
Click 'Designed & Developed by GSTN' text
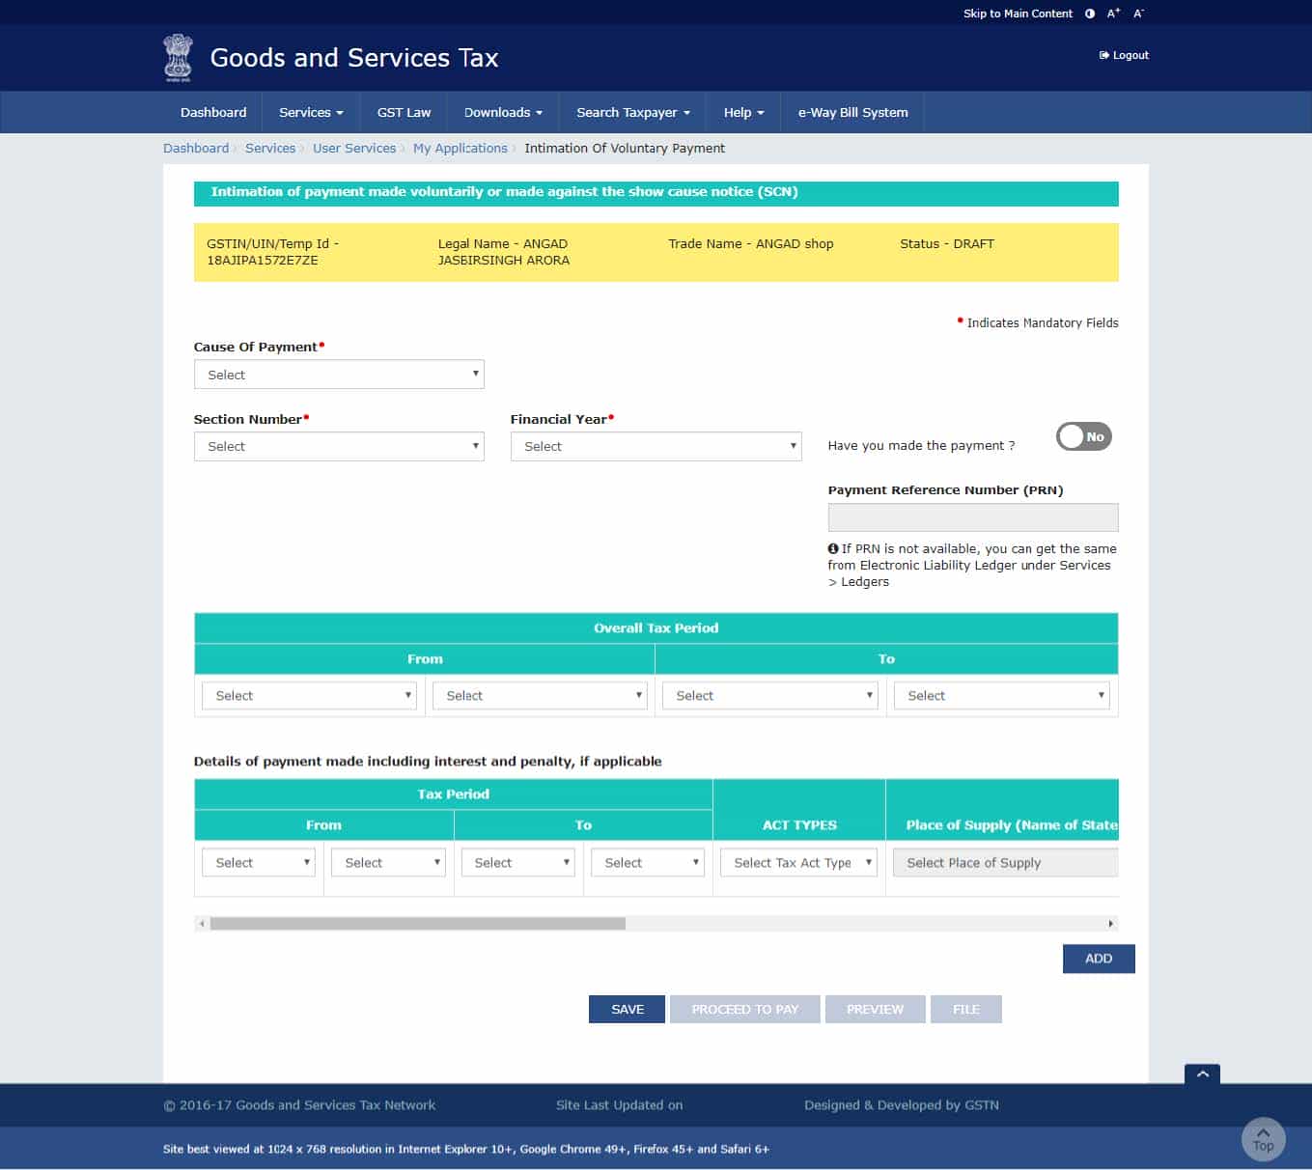coord(902,1105)
